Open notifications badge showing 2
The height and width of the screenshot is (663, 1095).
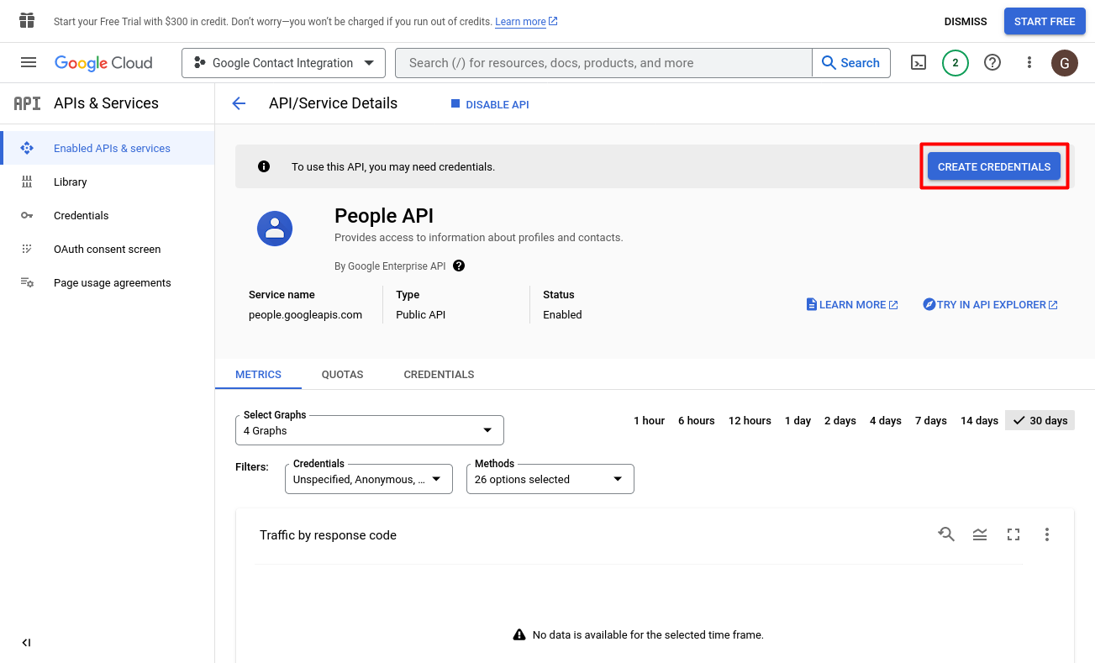pyautogui.click(x=955, y=62)
